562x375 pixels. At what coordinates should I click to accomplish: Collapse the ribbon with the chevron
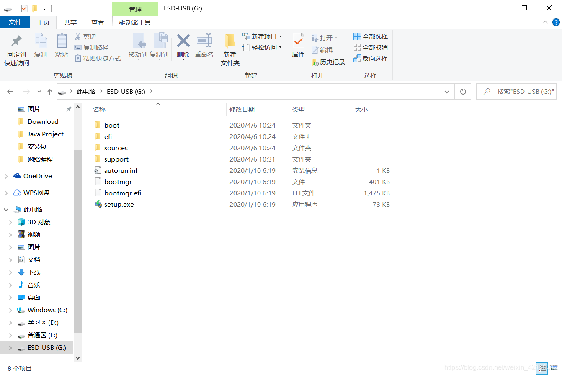[x=545, y=22]
